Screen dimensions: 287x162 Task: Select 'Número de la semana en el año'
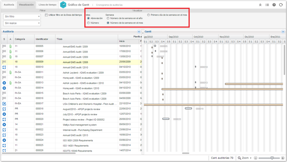click(108, 18)
